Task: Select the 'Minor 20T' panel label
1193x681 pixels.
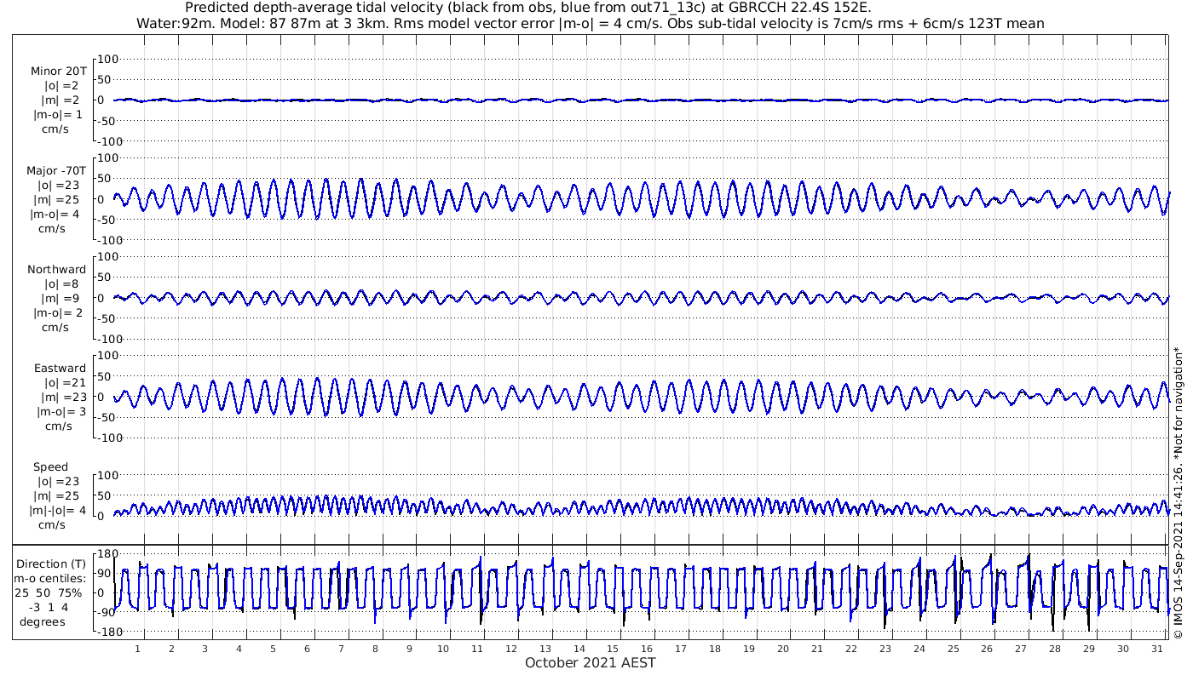Action: point(57,72)
